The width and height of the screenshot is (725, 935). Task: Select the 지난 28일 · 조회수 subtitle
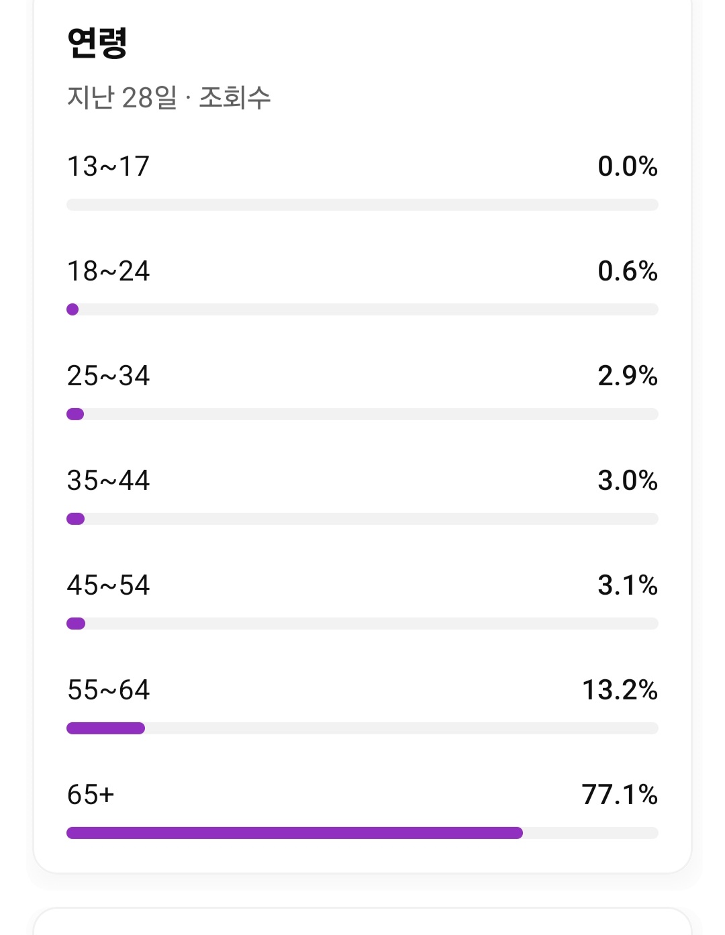pyautogui.click(x=168, y=97)
